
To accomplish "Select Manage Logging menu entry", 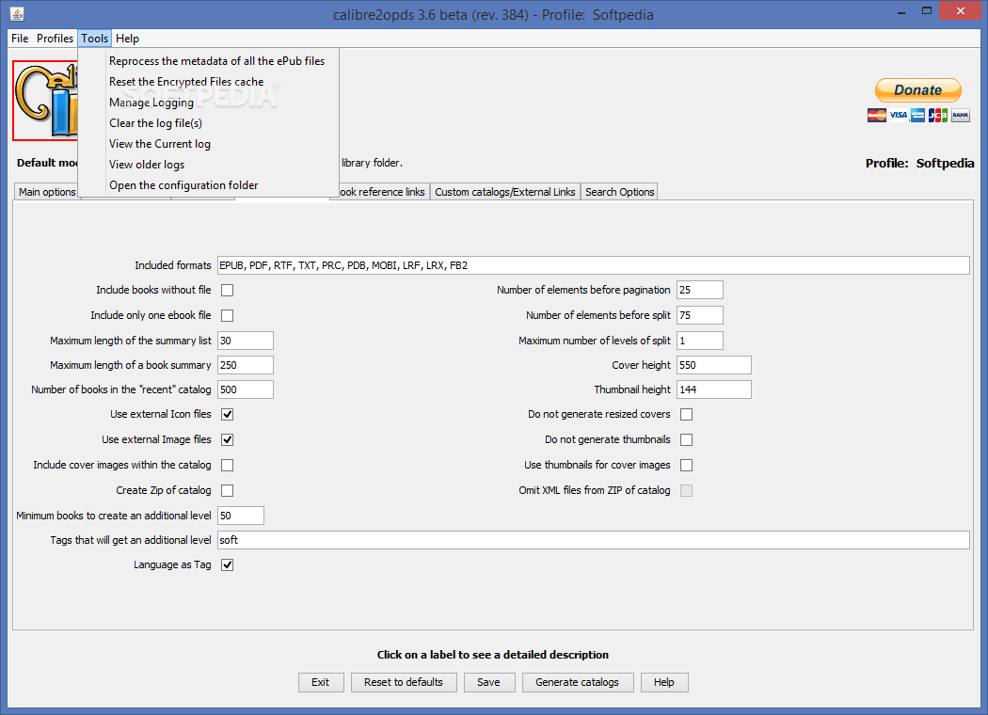I will (151, 103).
